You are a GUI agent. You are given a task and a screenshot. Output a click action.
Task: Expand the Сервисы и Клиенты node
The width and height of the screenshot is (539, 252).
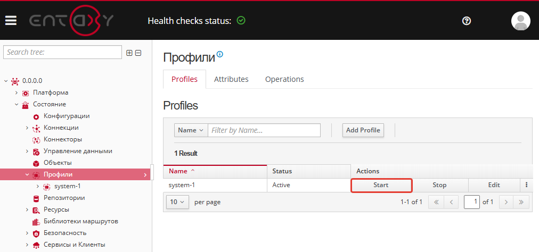(27, 245)
